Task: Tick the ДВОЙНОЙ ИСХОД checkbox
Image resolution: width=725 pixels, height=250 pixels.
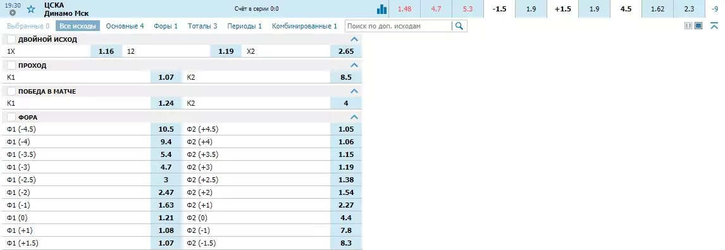Action: tap(11, 39)
